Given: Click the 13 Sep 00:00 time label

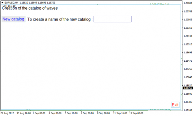Looking at the screenshot, I should 136,113.
